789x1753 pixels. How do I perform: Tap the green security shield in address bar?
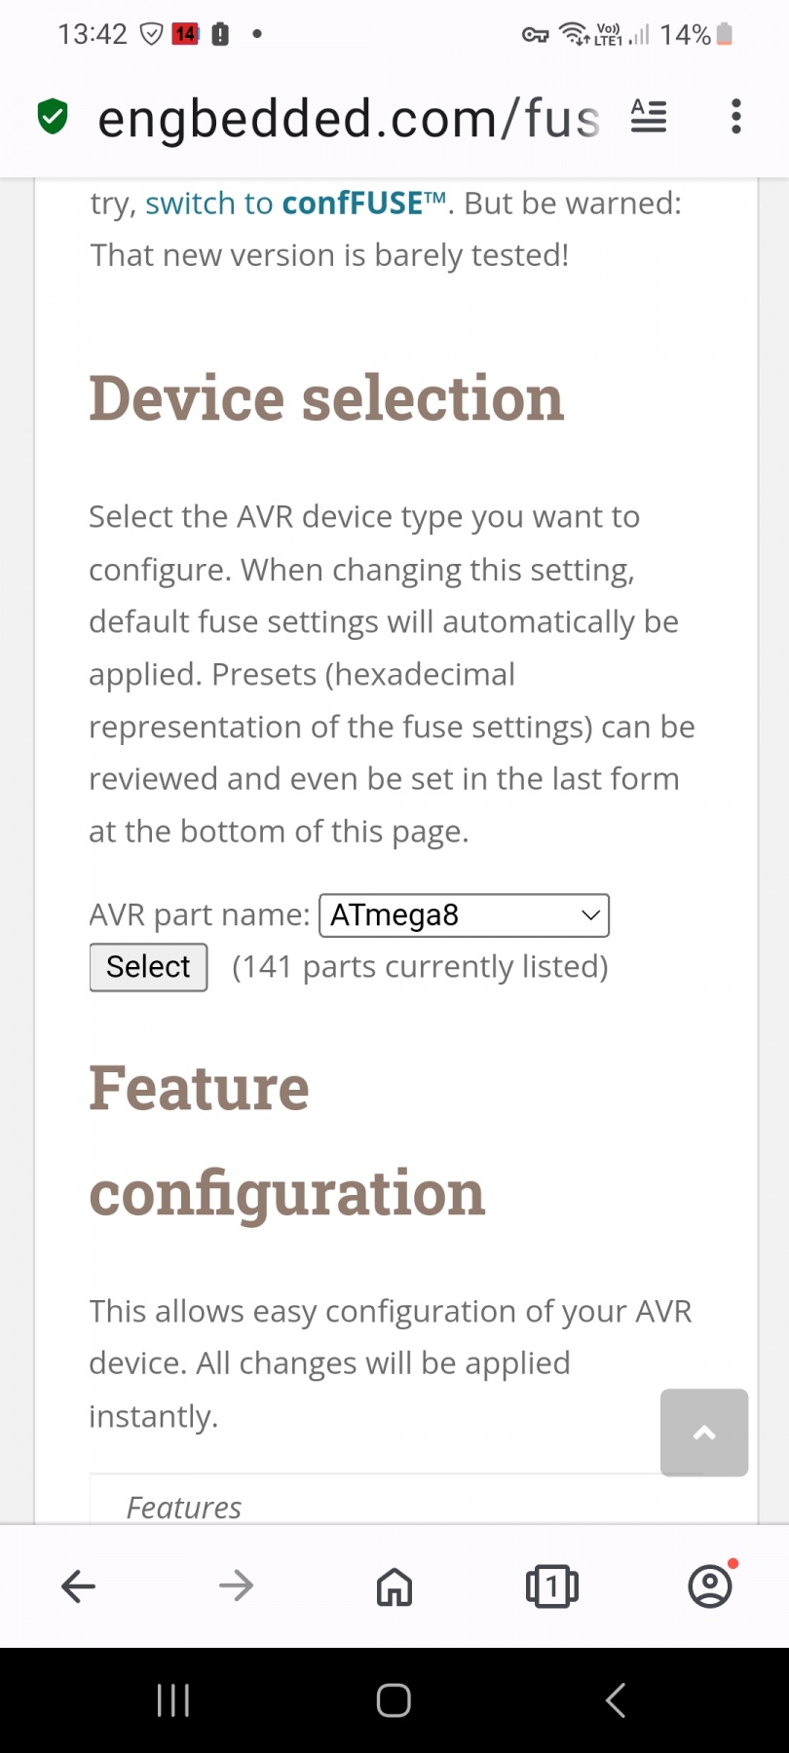click(x=53, y=117)
